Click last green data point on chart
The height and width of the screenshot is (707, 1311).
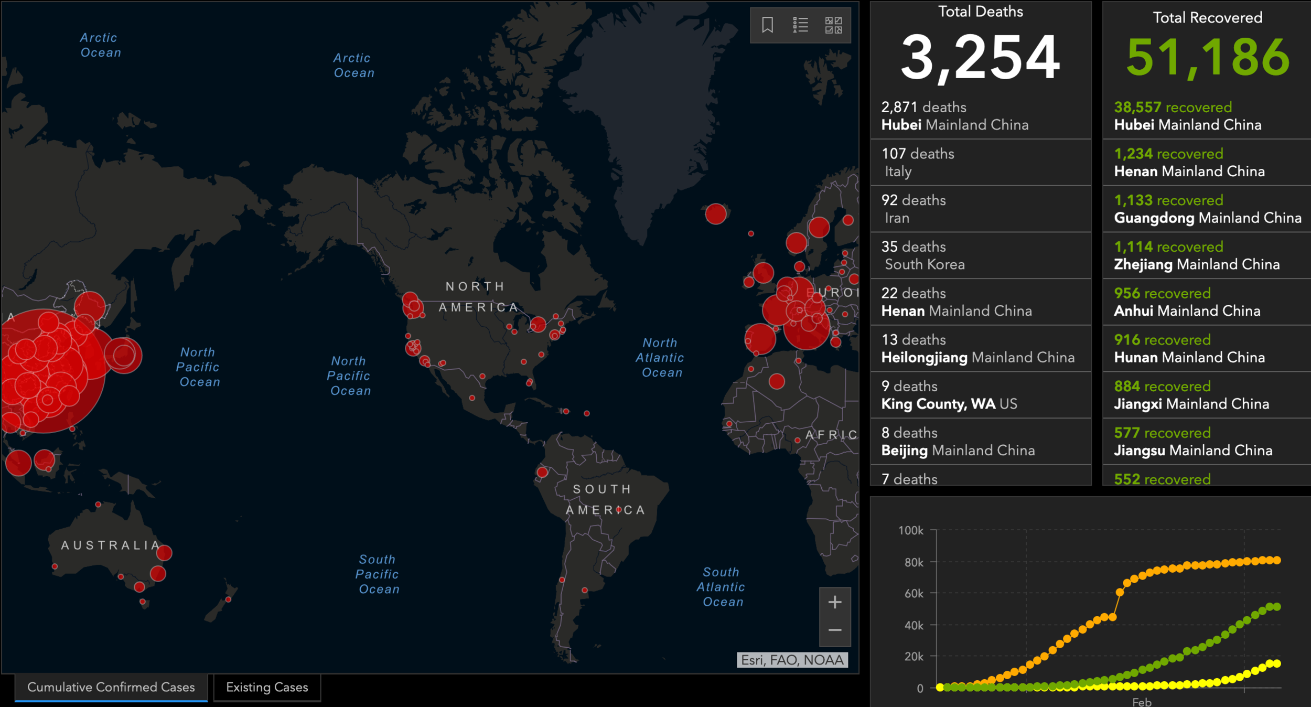point(1277,607)
